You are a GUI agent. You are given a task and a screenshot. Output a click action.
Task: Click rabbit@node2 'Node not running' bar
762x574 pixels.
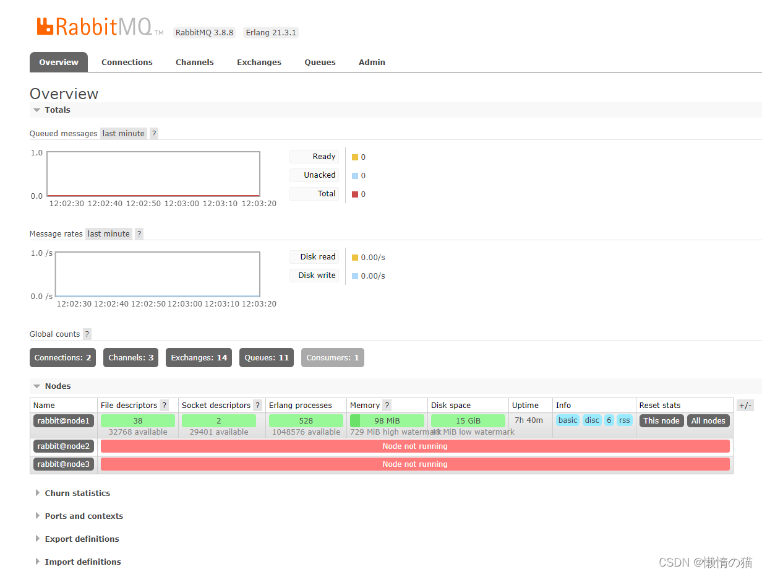(x=415, y=446)
